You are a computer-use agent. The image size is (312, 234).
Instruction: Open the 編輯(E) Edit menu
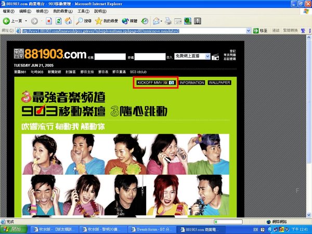pos(25,11)
